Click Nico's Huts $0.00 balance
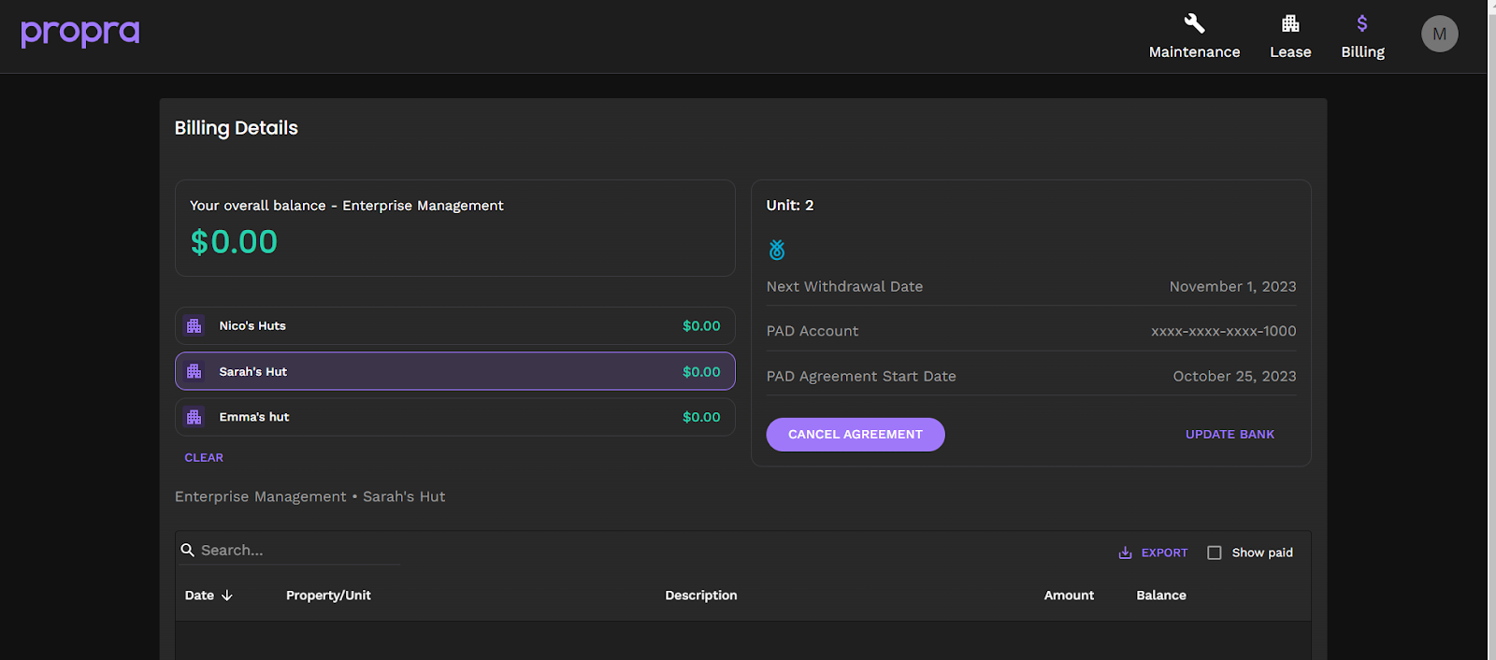Screen dimensions: 1496x660 point(701,326)
